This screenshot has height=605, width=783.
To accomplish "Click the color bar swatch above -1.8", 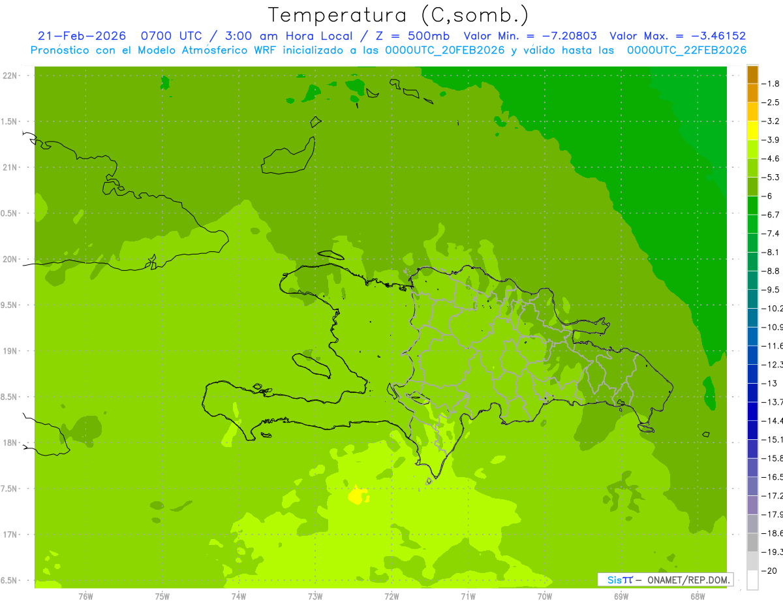I will (x=752, y=74).
